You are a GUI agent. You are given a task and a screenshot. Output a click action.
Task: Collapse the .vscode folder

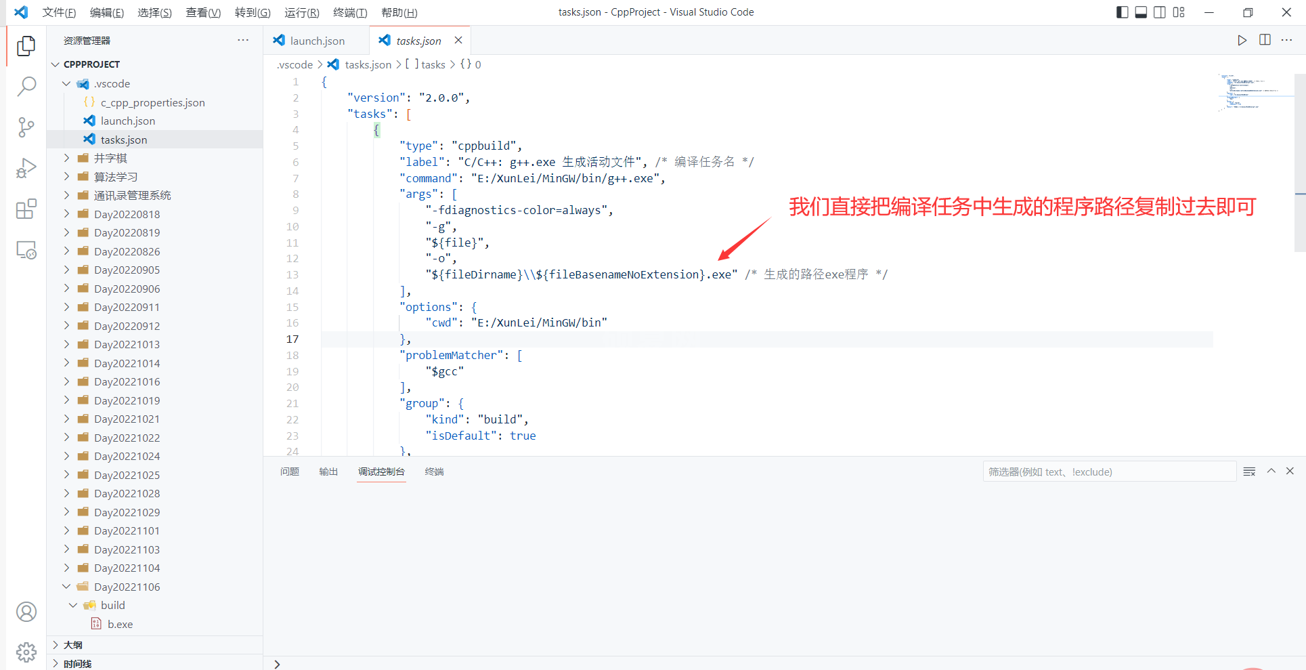pyautogui.click(x=66, y=83)
